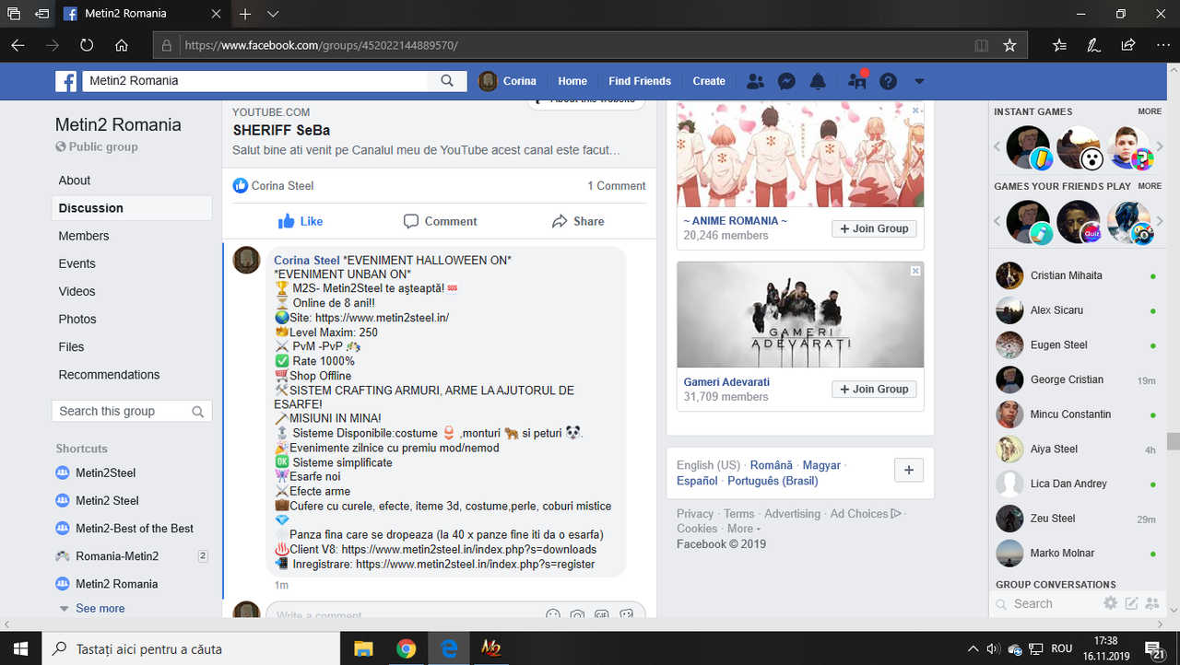Open Favorites hub icon
Viewport: 1180px width, 665px height.
click(1059, 45)
